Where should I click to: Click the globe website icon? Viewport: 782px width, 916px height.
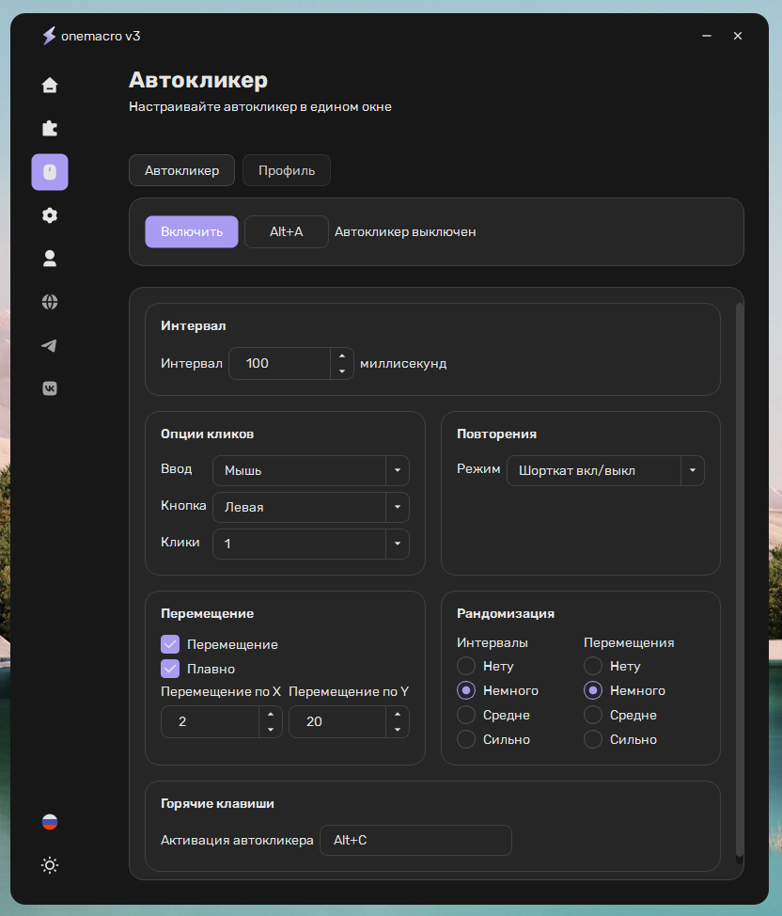click(50, 302)
